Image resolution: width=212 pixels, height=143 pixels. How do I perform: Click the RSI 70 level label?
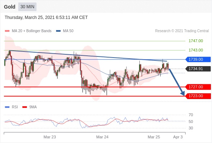(191, 115)
